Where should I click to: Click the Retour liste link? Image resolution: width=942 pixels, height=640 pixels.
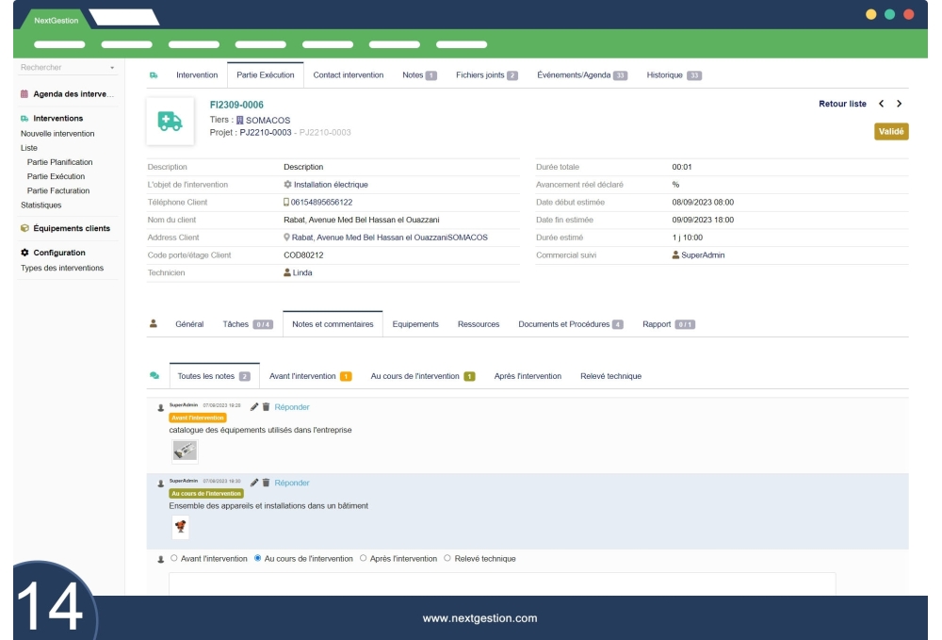[842, 104]
